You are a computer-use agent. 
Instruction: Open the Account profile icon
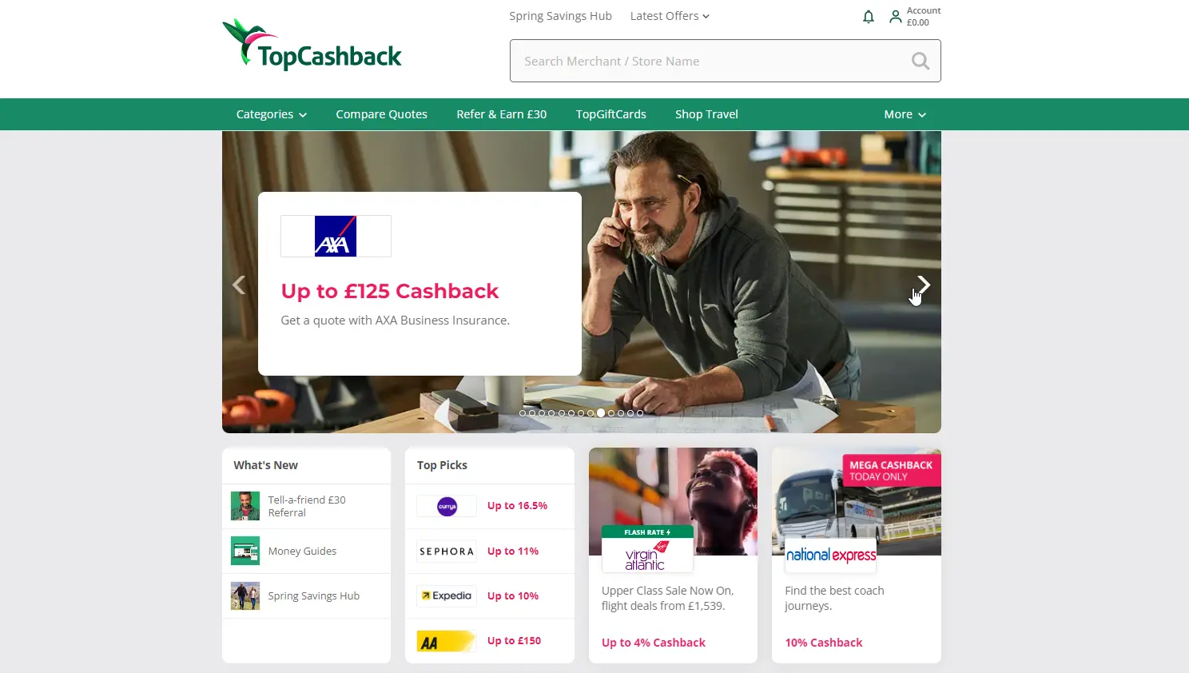click(x=896, y=17)
